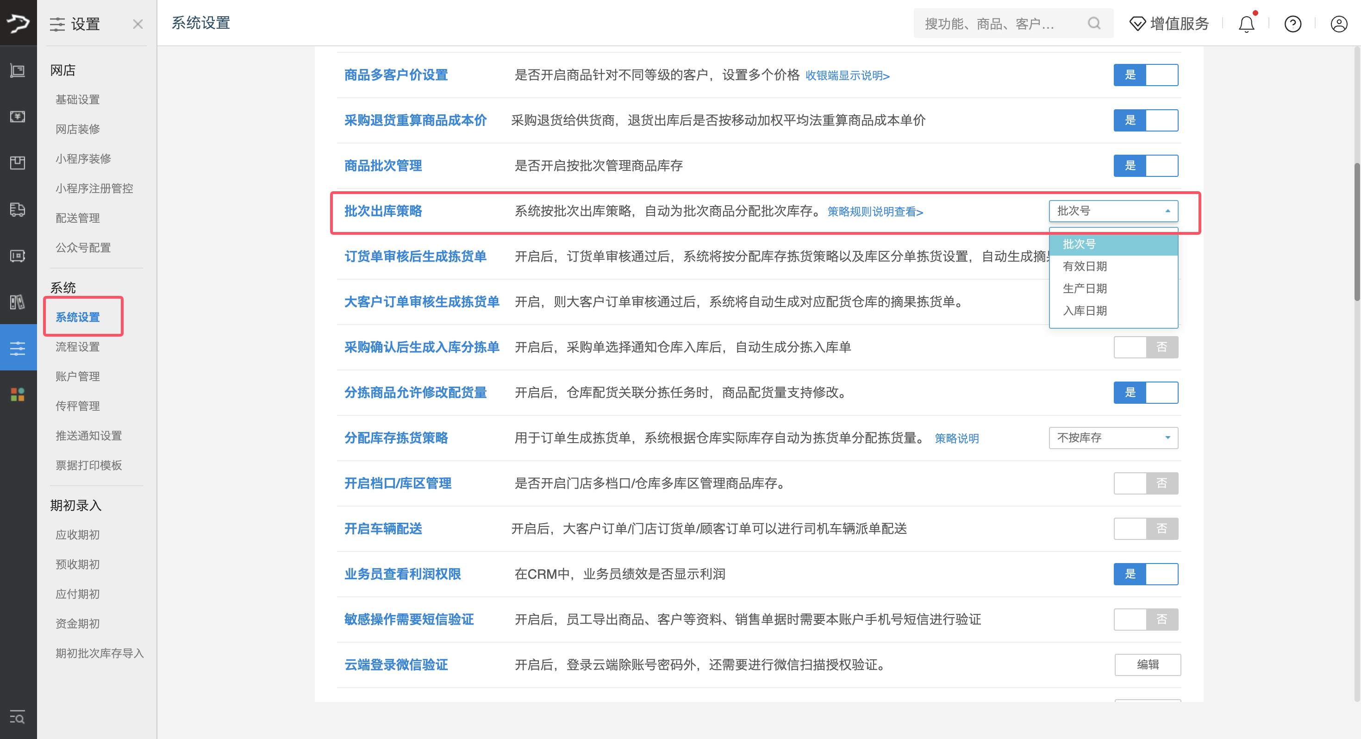
Task: Go to 期初批次库存导入 menu item
Action: pos(100,653)
